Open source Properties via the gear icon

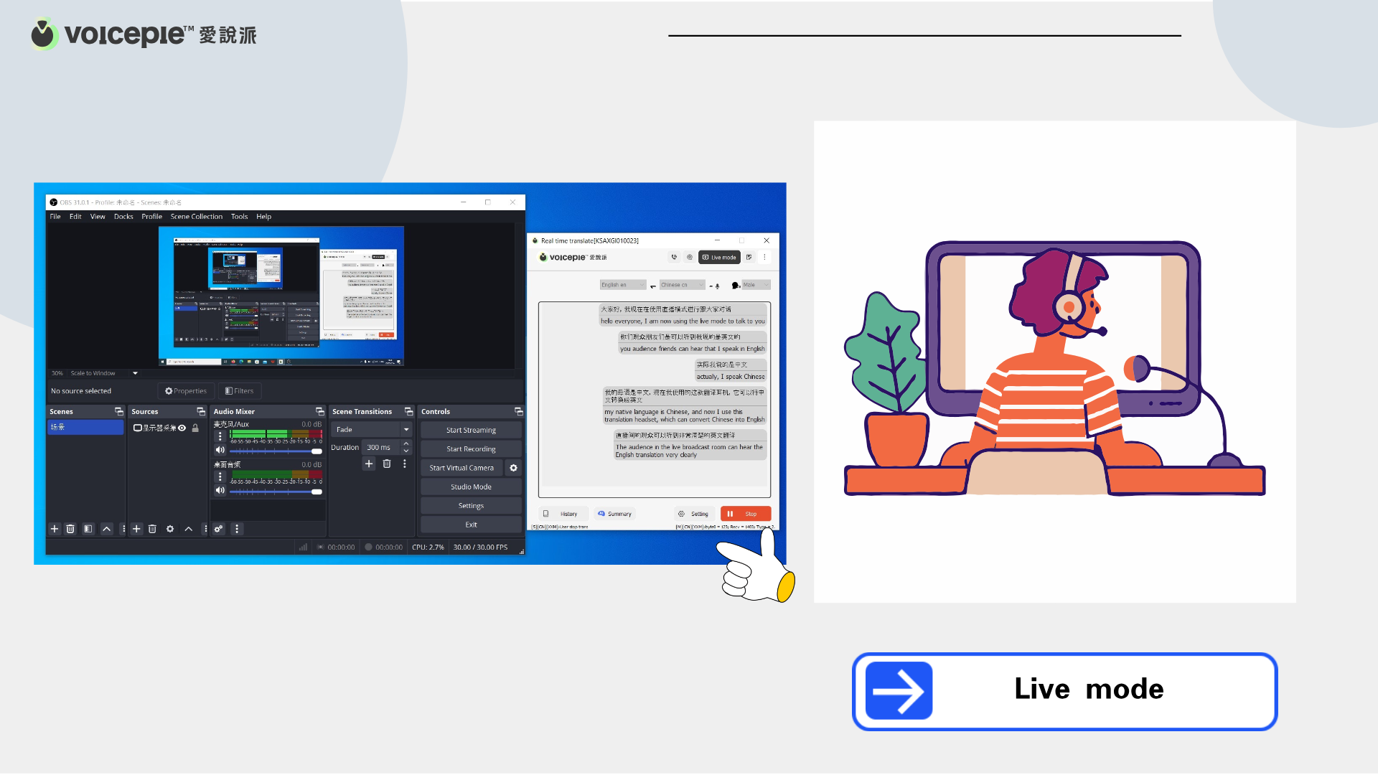(x=170, y=529)
